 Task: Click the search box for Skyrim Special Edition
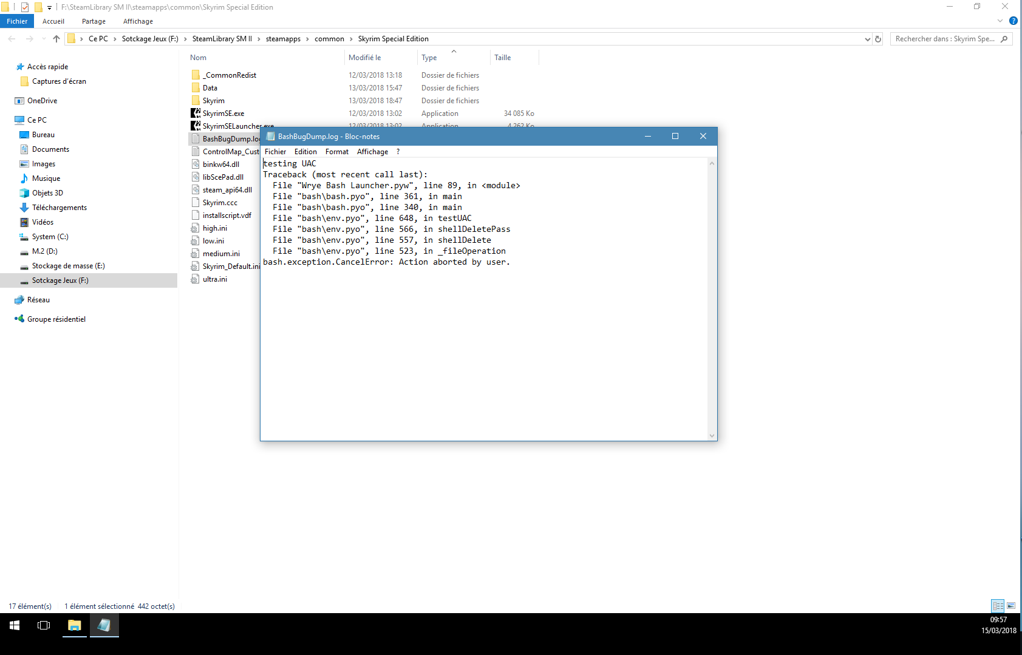click(945, 39)
